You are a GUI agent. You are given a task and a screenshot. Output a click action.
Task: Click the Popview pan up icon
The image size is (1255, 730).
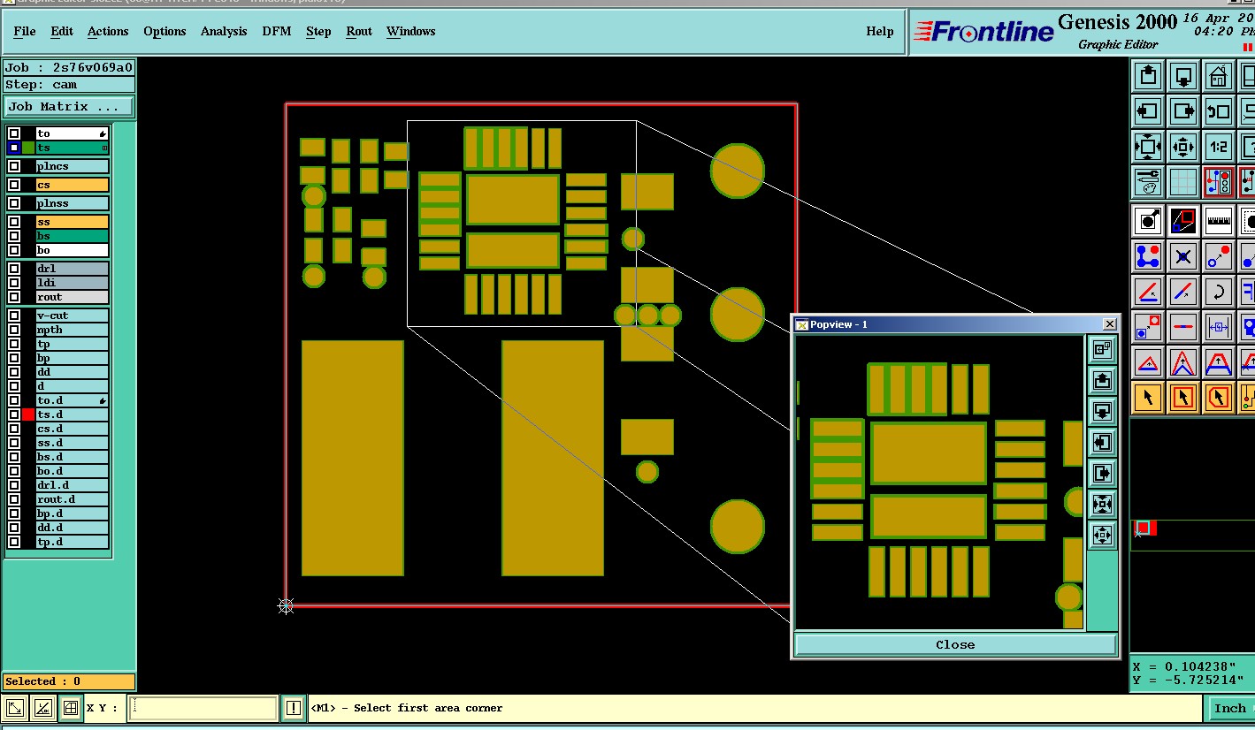(1102, 380)
